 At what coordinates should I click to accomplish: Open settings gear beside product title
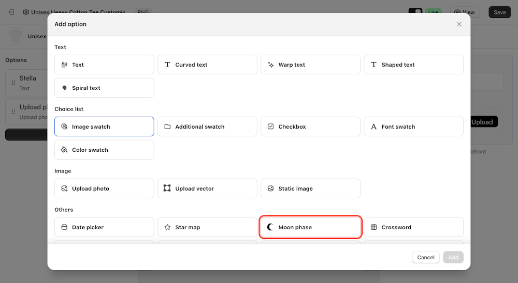(x=26, y=12)
